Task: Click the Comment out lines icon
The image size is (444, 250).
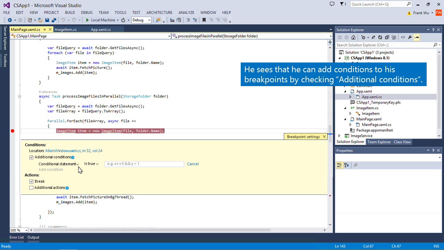Action: [x=188, y=20]
